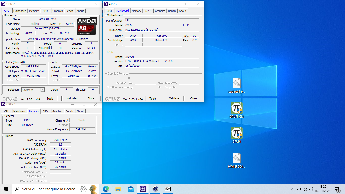Open the HWiNFO64 file on desktop
The image size is (345, 194).
click(x=237, y=160)
